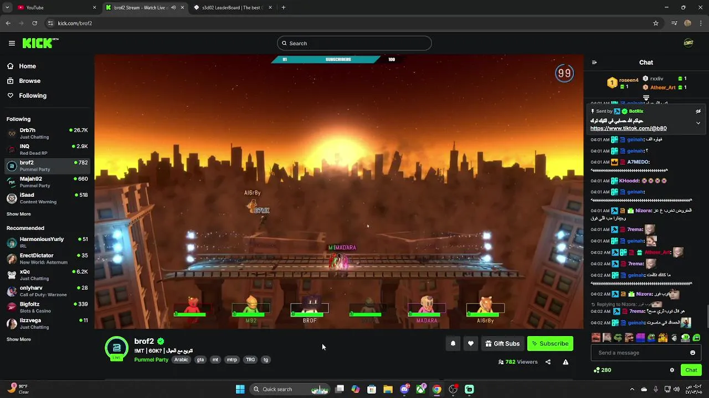Click brof2 streamer avatar below video
Screen dimensions: 709x398
(x=117, y=348)
